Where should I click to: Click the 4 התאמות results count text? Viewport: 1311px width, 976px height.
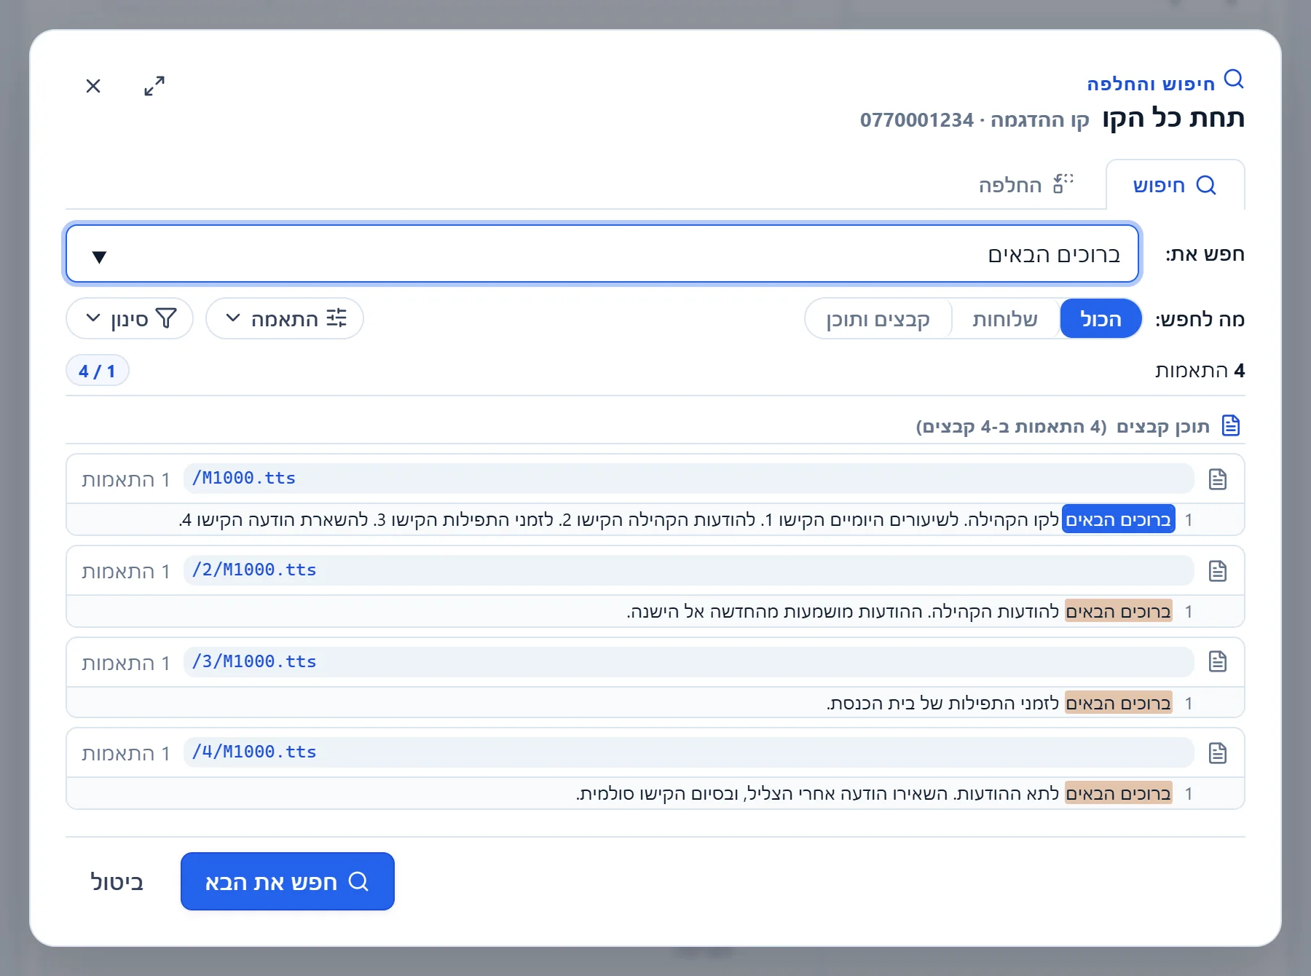(1200, 371)
